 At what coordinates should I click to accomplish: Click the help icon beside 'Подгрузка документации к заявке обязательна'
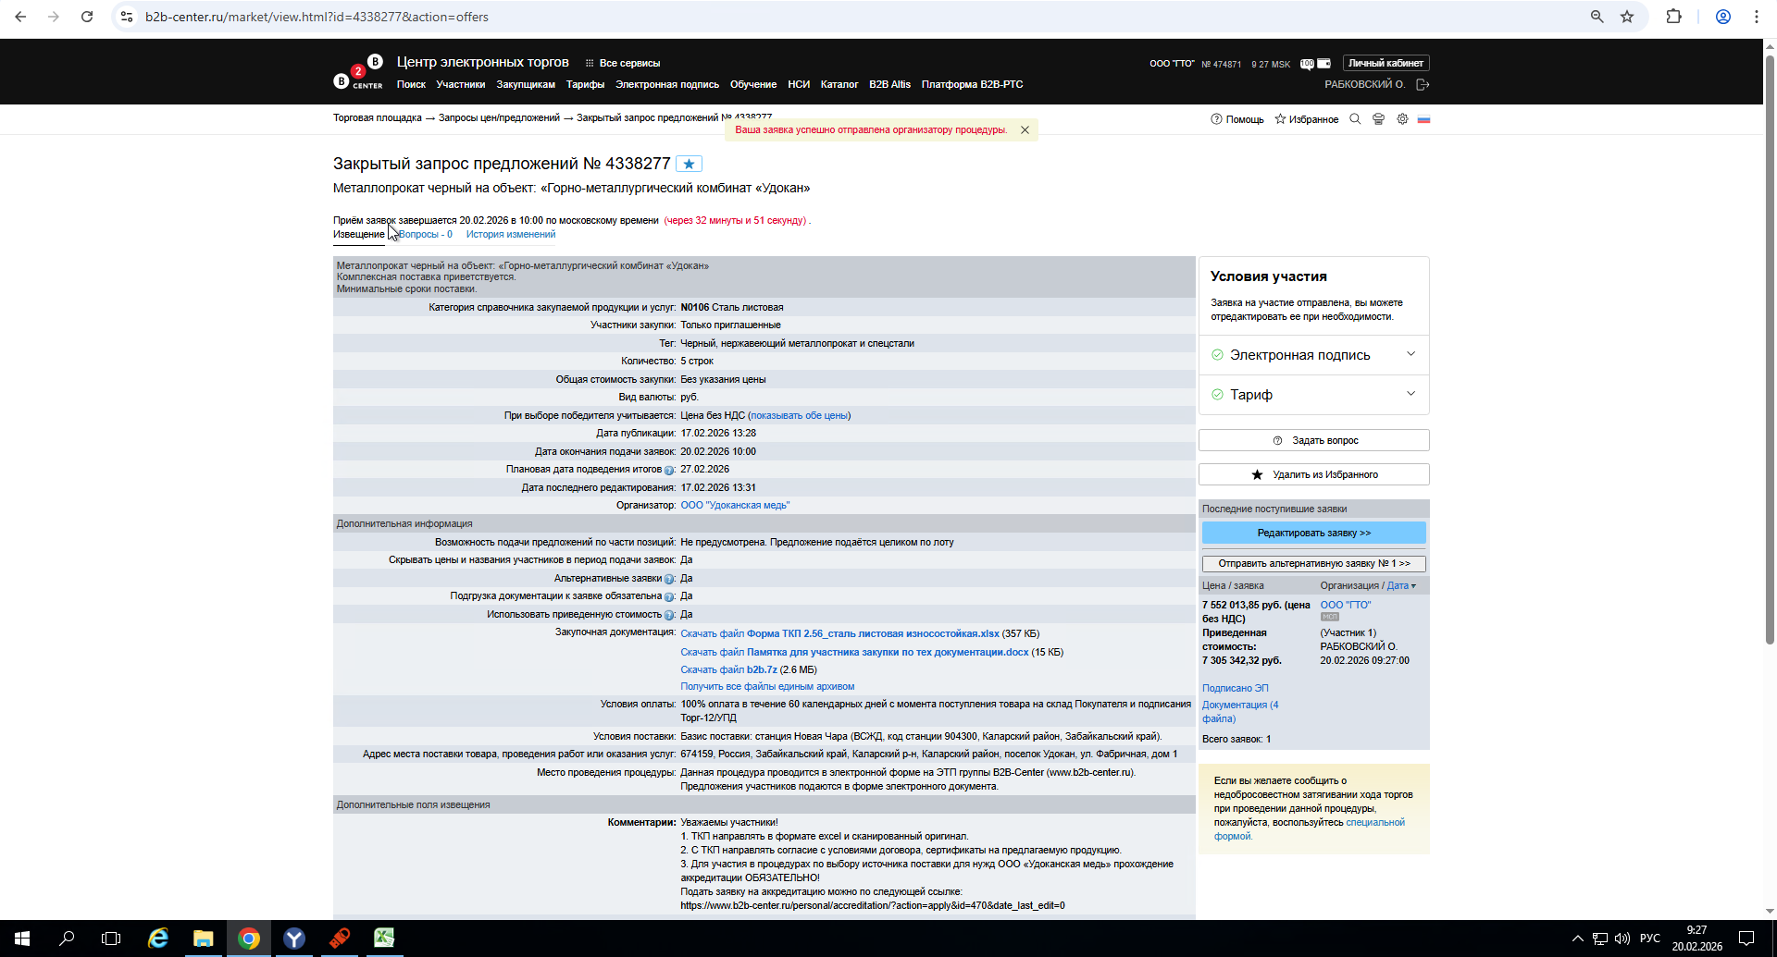pyautogui.click(x=669, y=597)
